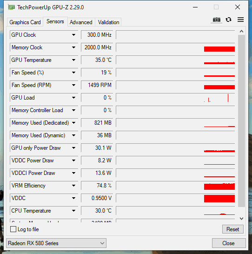Click the 821 MB memory value
The image size is (252, 254).
[97, 123]
